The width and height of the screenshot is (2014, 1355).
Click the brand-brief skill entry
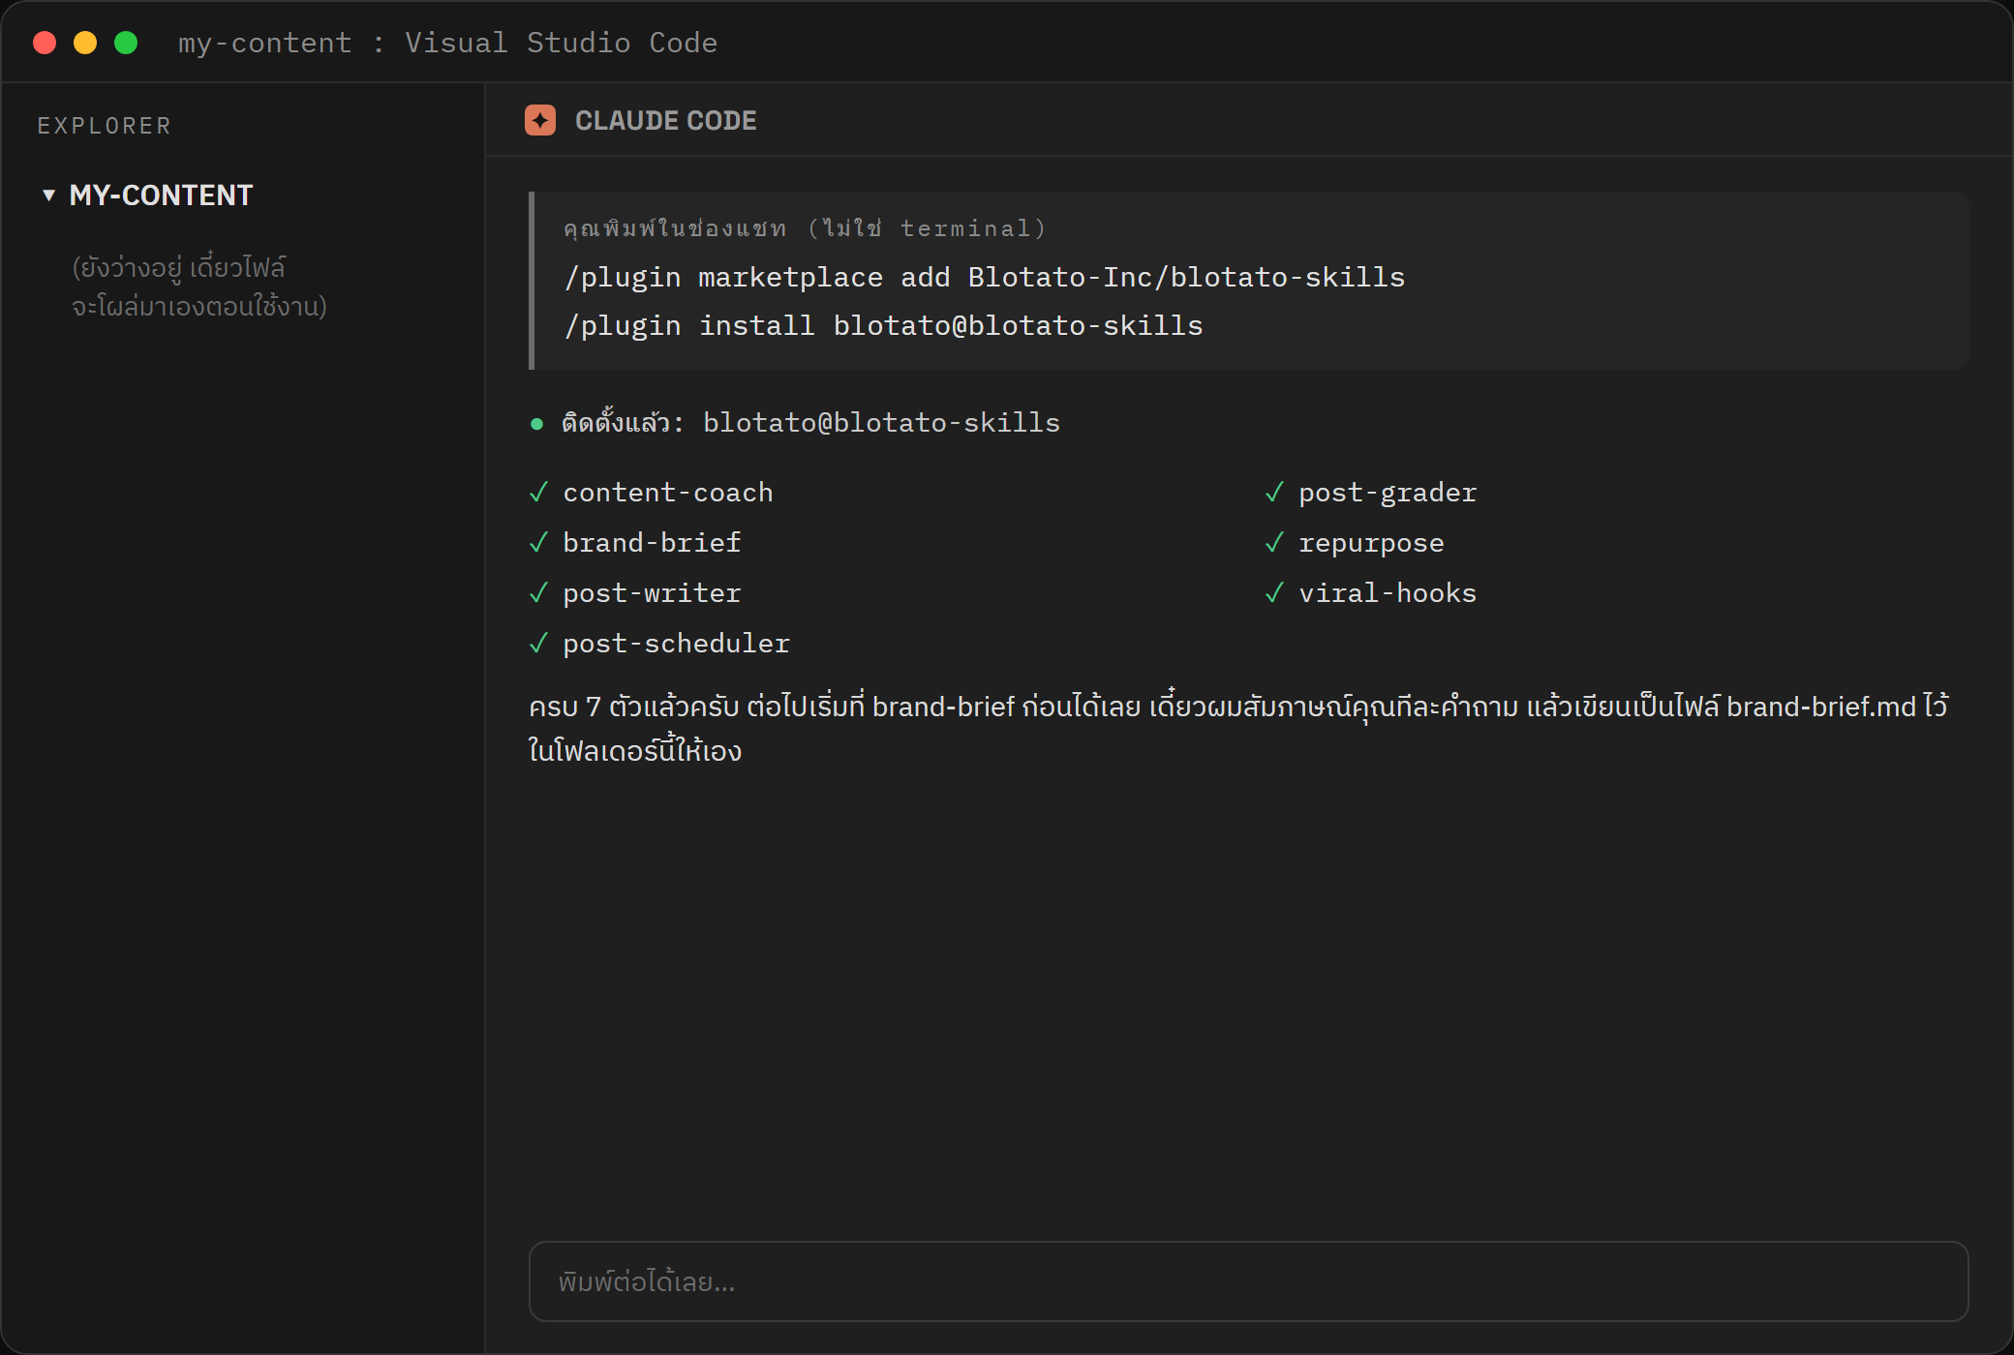pos(652,543)
